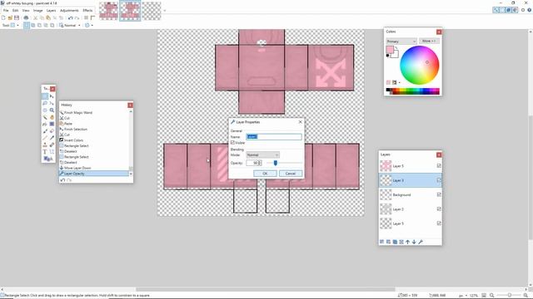
Task: Toggle the rulers icon in toolbar
Action: (92, 17)
